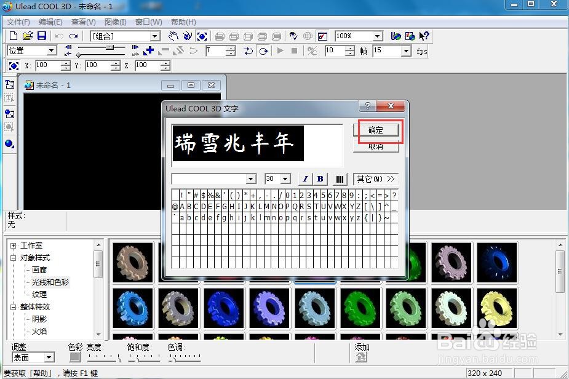Viewport: 569px width, 379px height.
Task: Open the [组合] object dropdown
Action: click(155, 36)
